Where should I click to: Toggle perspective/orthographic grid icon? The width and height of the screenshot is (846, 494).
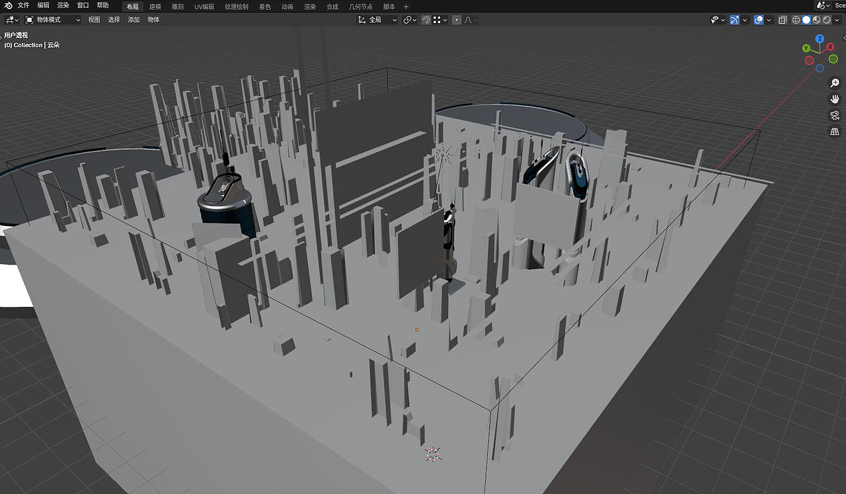835,132
